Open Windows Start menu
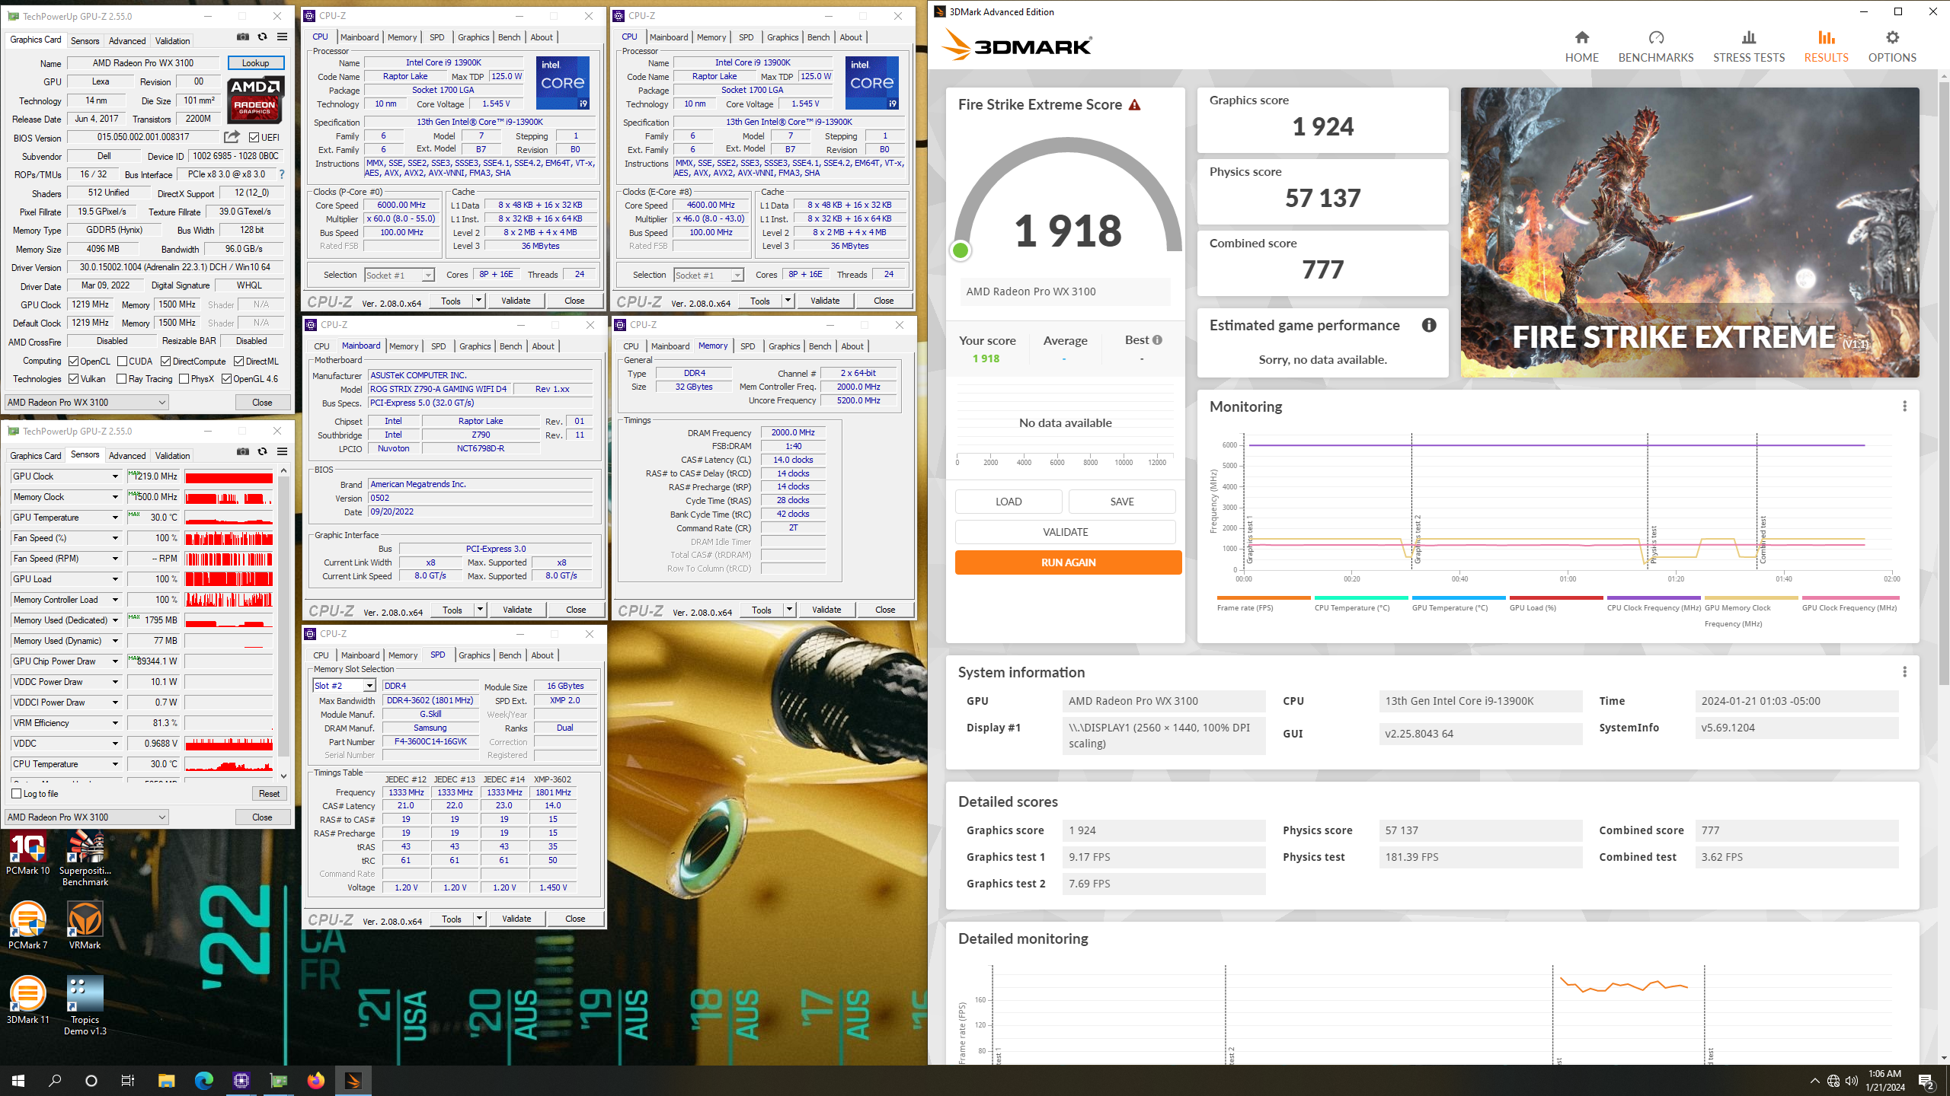The image size is (1950, 1096). [x=18, y=1080]
